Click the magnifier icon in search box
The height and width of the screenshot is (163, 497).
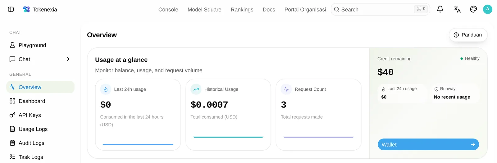[336, 9]
